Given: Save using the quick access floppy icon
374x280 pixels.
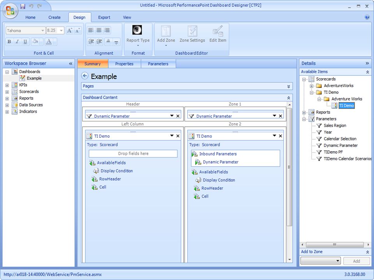Looking at the screenshot, I should [23, 7].
